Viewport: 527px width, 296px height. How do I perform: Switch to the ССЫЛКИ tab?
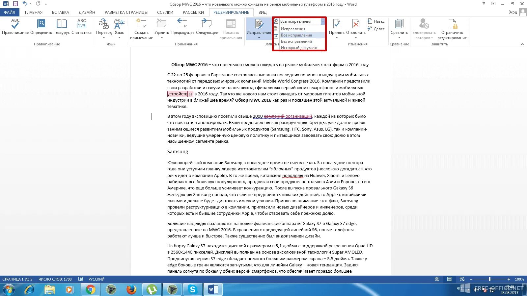click(165, 12)
